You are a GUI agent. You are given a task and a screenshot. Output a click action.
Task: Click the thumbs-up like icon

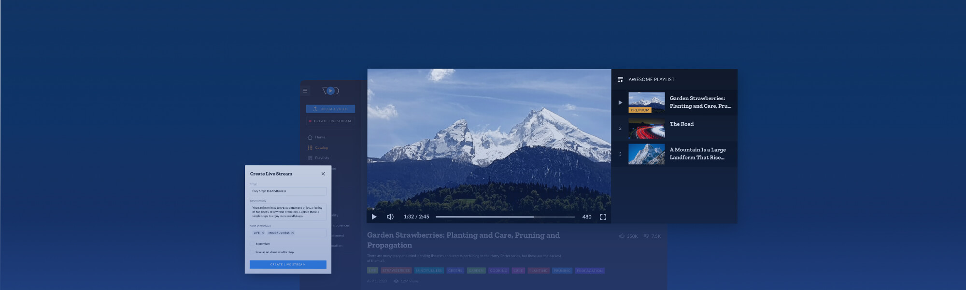point(622,236)
